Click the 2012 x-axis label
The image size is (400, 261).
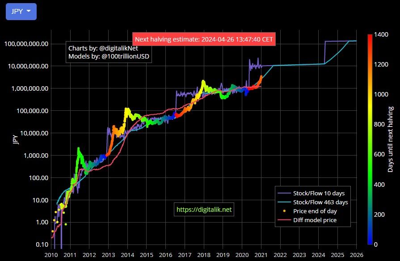tap(89, 255)
